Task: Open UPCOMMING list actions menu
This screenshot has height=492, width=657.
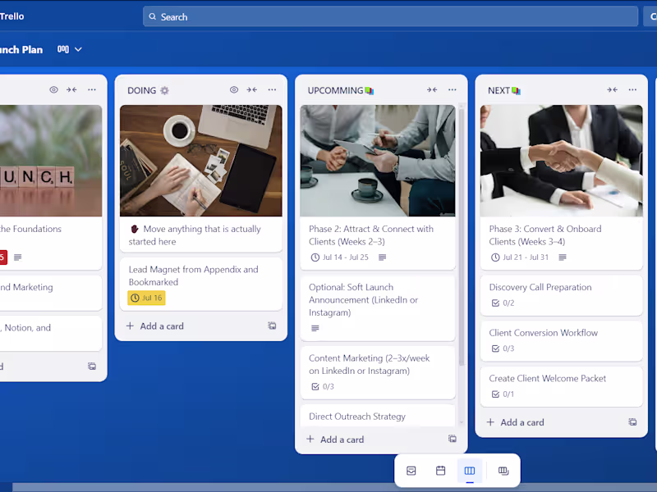Action: [453, 89]
